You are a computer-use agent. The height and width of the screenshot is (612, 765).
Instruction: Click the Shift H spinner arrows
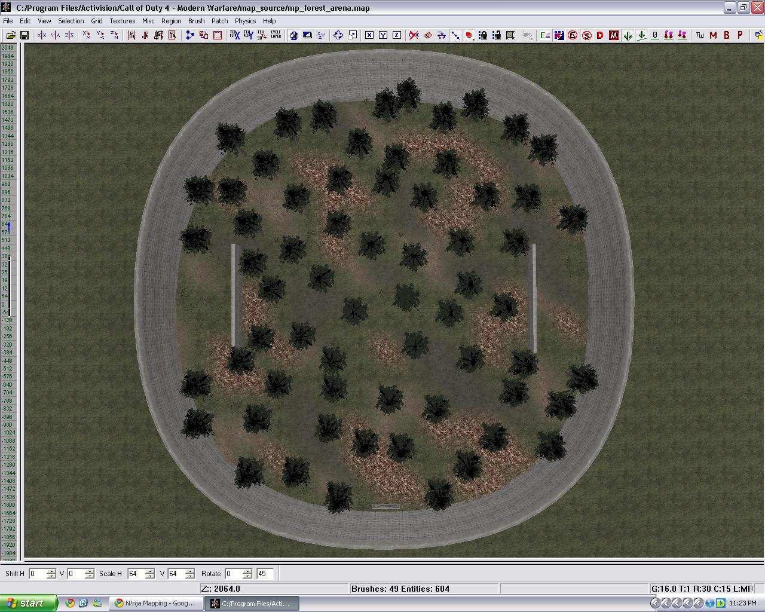[51, 574]
